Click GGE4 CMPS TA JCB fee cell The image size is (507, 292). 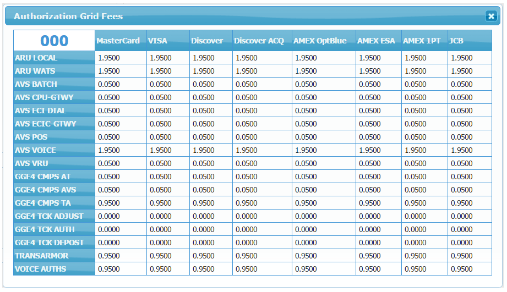[470, 203]
